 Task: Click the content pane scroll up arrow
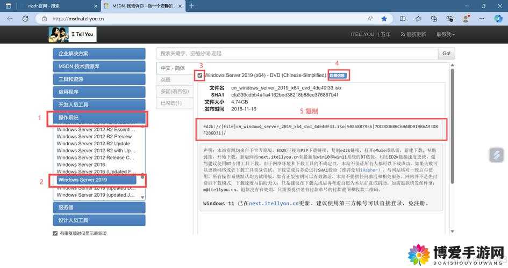(452, 65)
